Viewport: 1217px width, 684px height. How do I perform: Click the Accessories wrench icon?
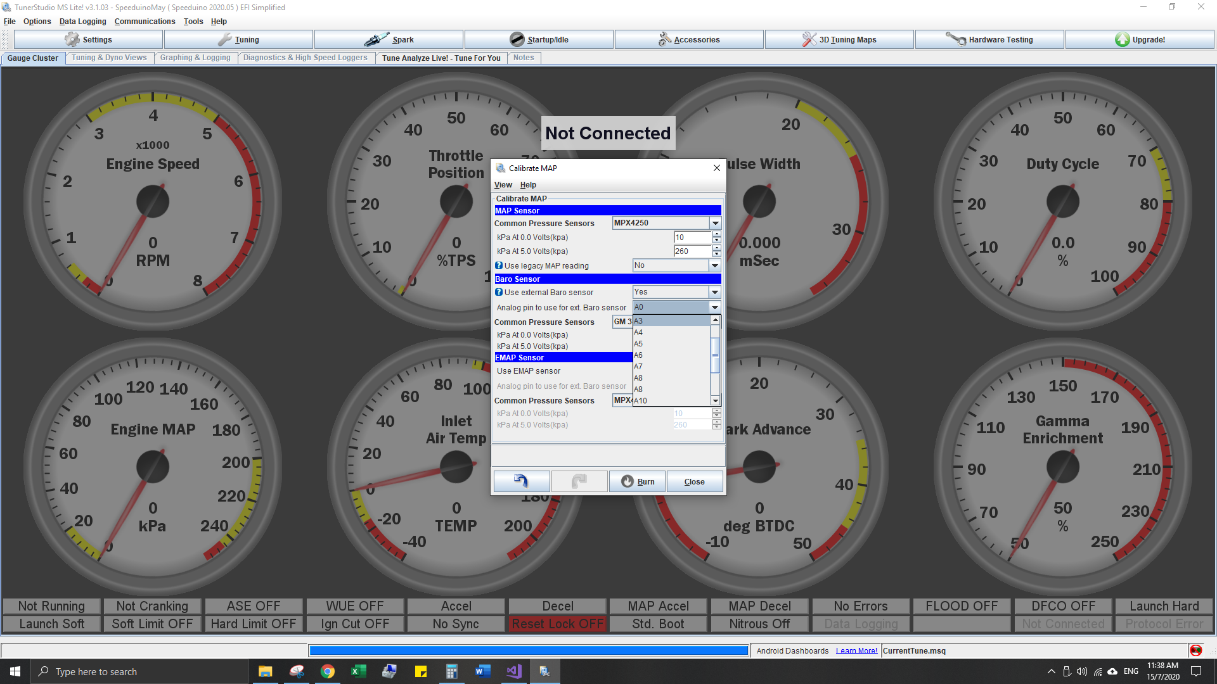(664, 39)
